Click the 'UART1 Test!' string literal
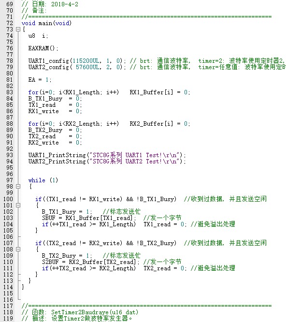The image size is (286, 322). pyautogui.click(x=143, y=155)
